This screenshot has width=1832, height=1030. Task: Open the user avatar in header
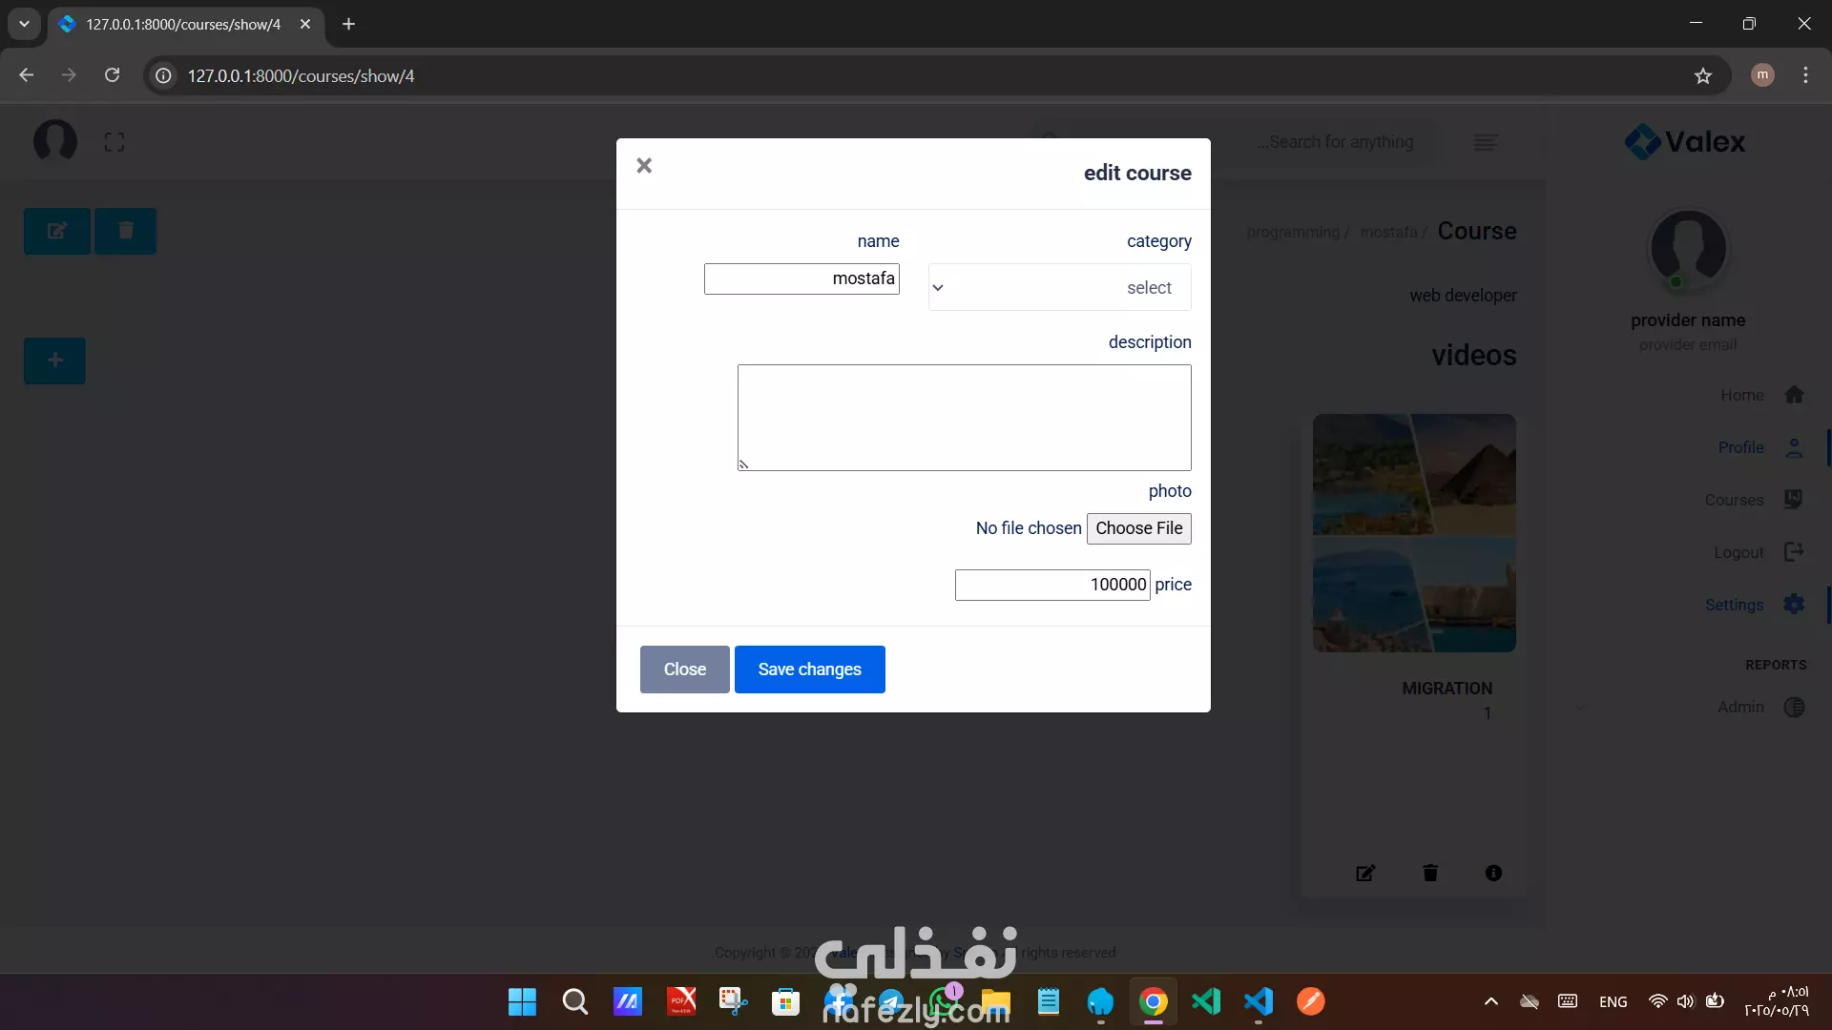click(55, 141)
